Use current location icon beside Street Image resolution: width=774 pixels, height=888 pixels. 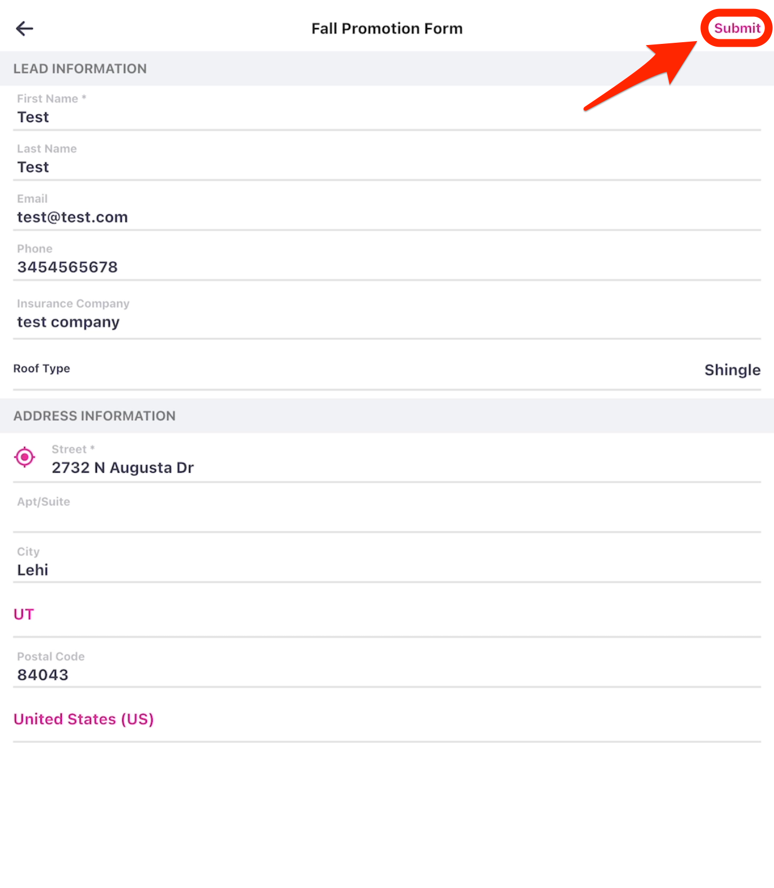[25, 458]
